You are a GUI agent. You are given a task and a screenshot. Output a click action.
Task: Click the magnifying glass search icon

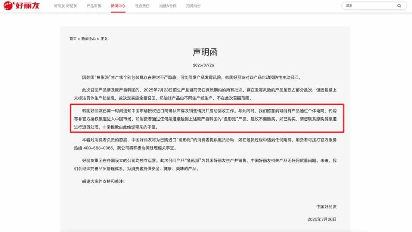click(399, 6)
